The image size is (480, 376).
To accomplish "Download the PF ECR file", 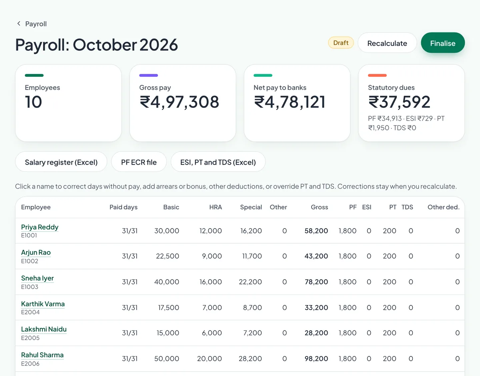I will (x=139, y=162).
